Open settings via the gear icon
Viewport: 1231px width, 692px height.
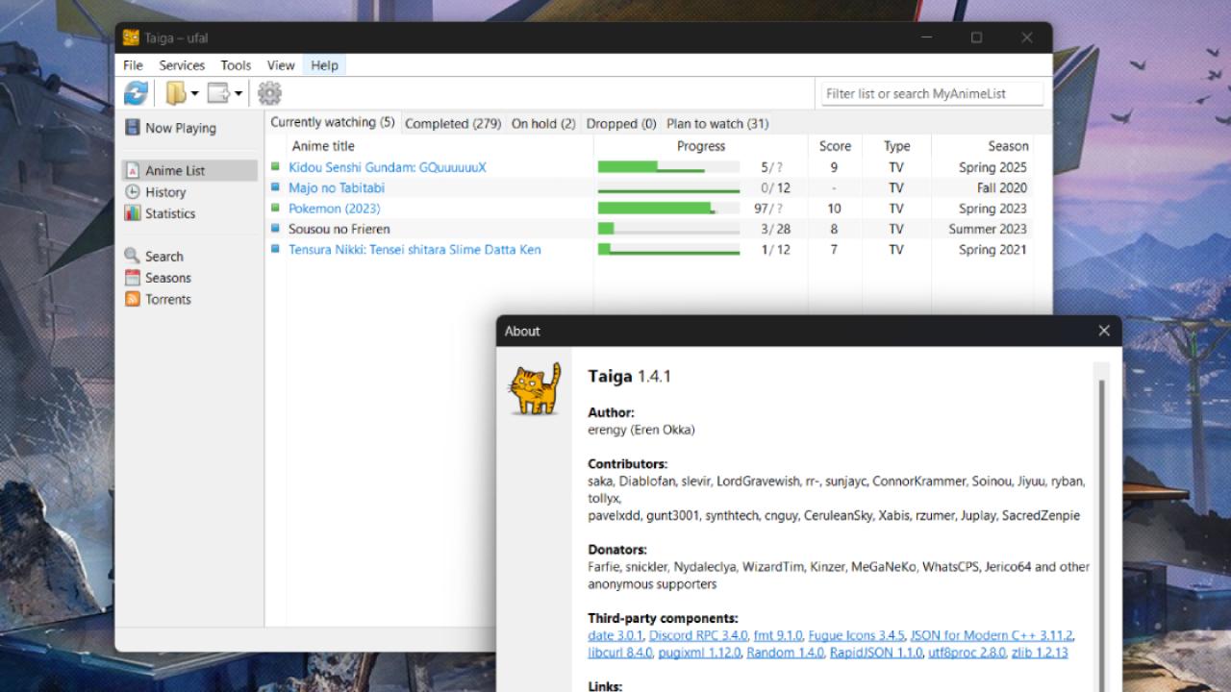click(269, 93)
